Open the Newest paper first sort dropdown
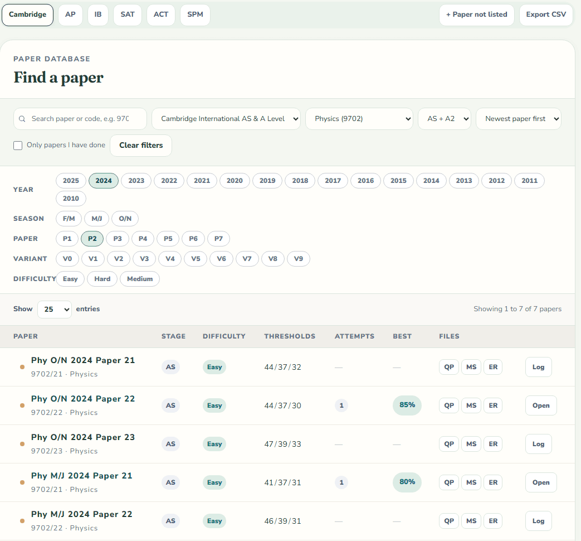Viewport: 581px width, 541px height. (x=519, y=119)
